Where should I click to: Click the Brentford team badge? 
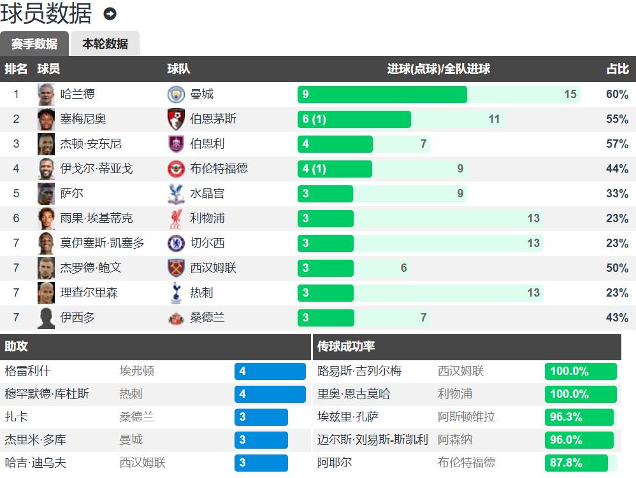coord(176,169)
